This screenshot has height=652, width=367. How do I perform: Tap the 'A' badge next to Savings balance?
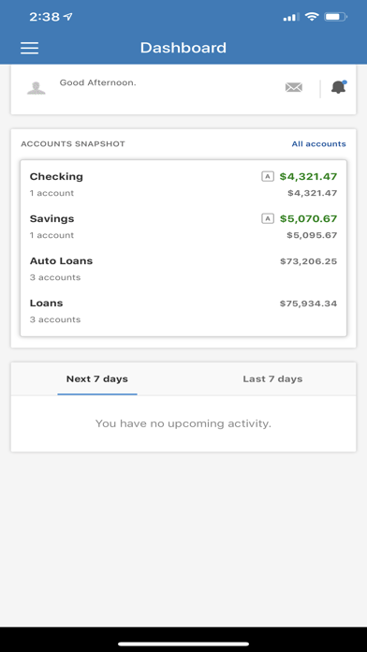pos(268,218)
